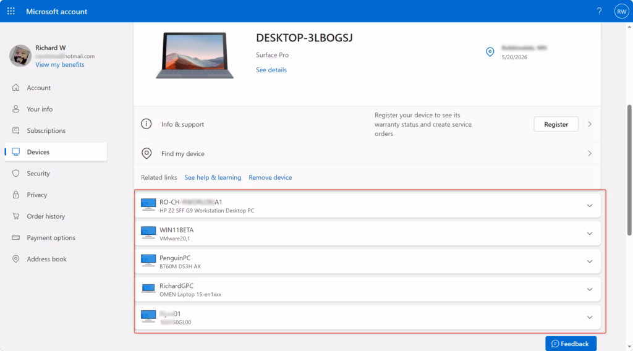The image size is (633, 351).
Task: Click the PenguinPC device computer icon
Action: (x=148, y=261)
